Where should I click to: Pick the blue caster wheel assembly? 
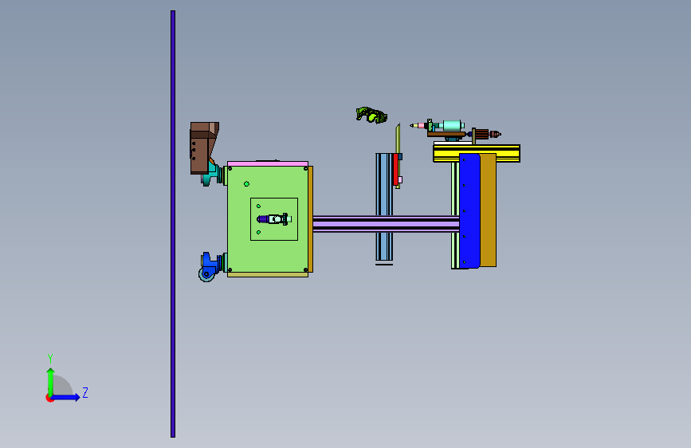(211, 266)
